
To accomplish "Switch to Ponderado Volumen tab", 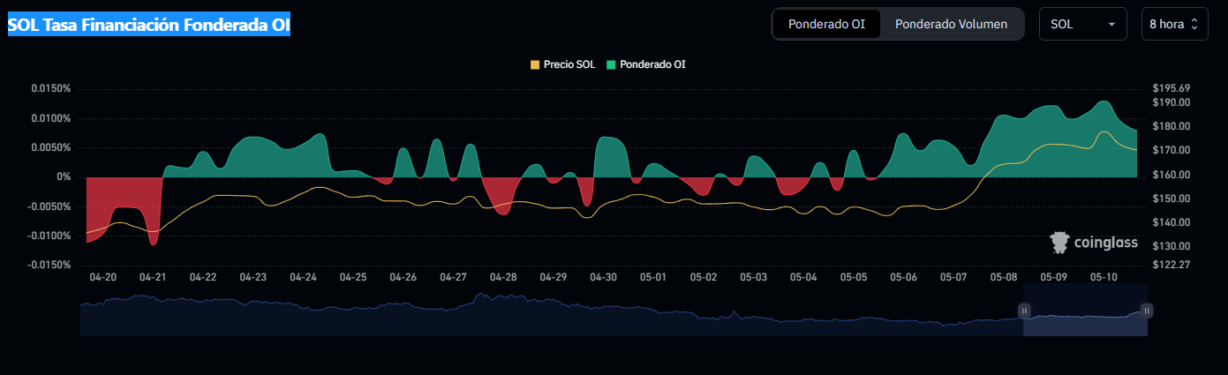I will tap(951, 24).
